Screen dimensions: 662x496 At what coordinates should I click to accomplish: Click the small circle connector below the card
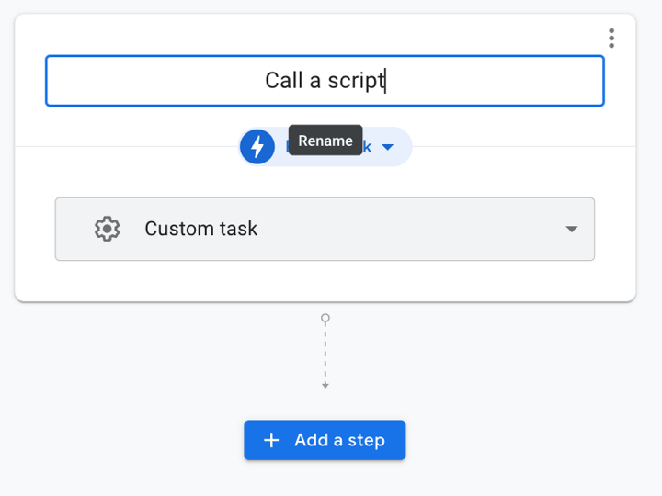(325, 319)
